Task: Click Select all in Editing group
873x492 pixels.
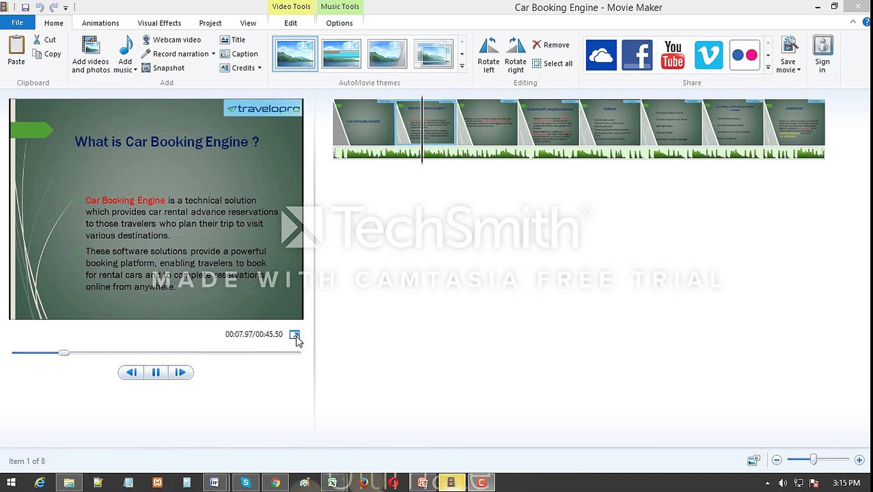Action: pyautogui.click(x=552, y=64)
